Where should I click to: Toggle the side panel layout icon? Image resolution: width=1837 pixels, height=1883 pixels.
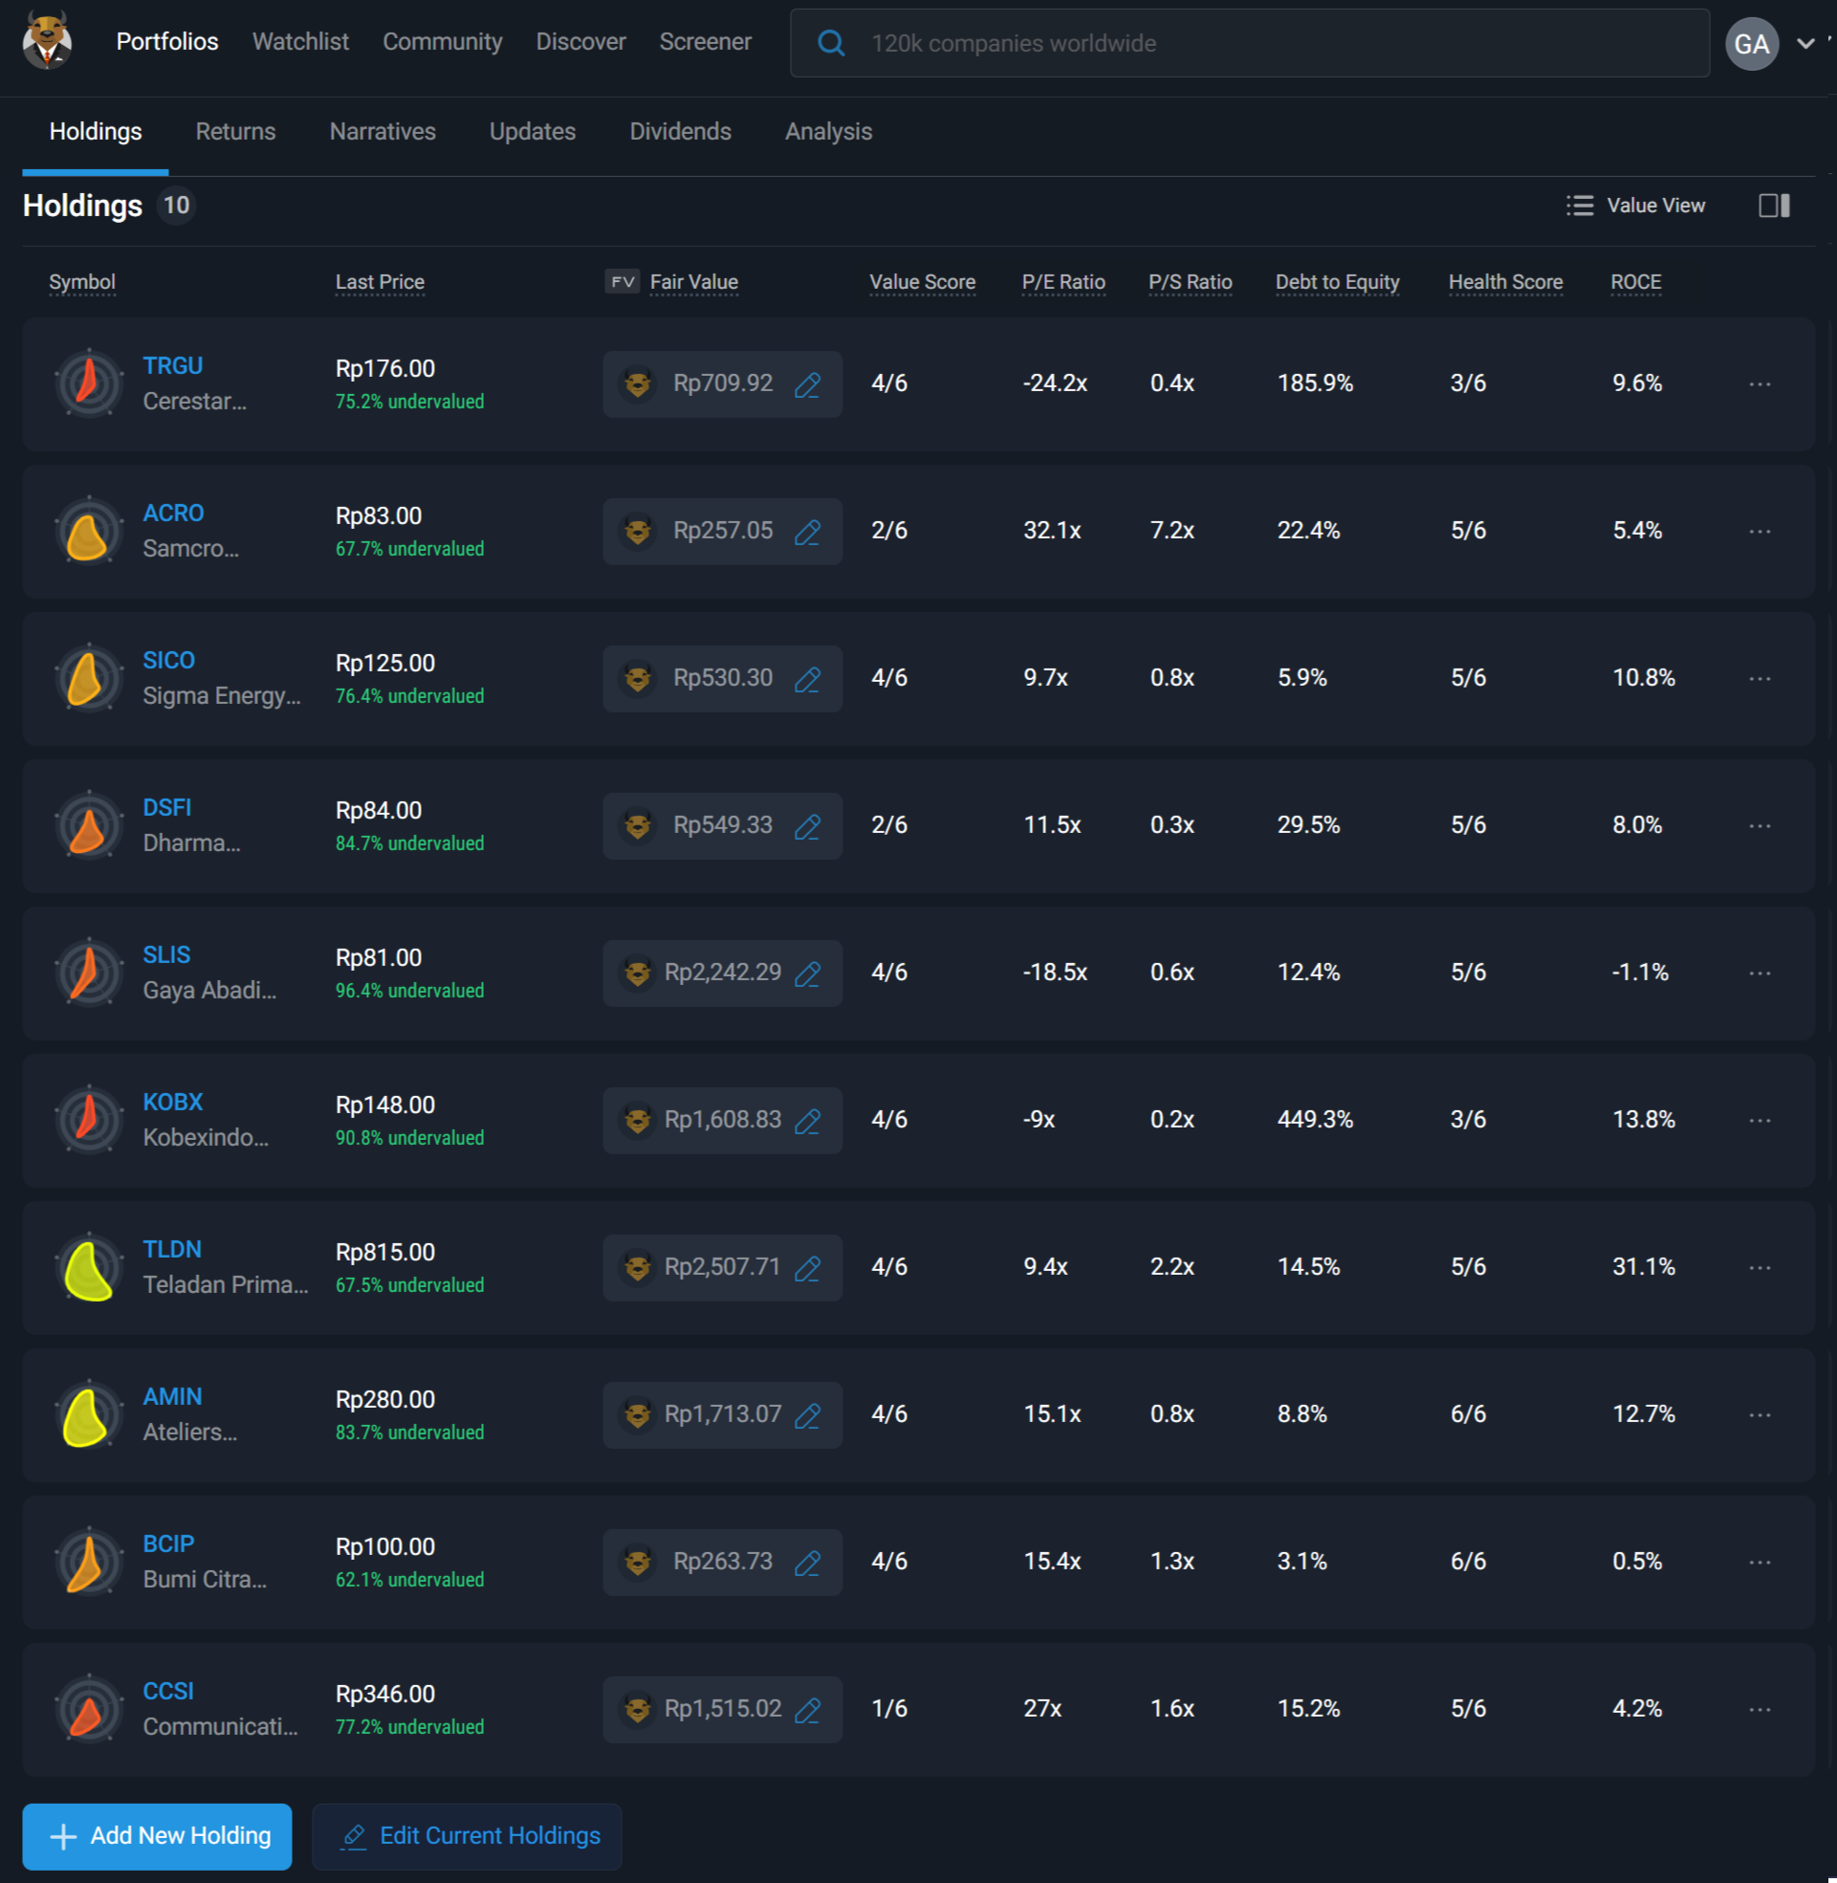1773,206
